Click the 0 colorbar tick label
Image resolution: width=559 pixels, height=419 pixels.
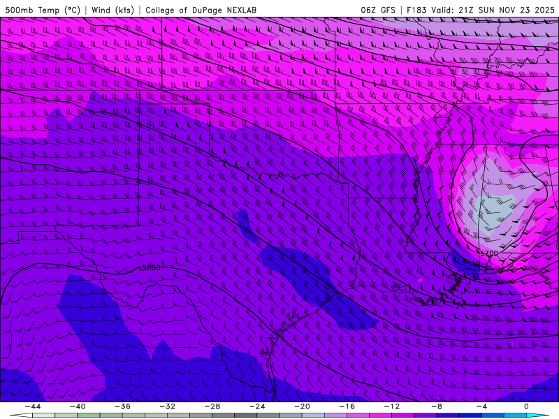click(x=526, y=406)
